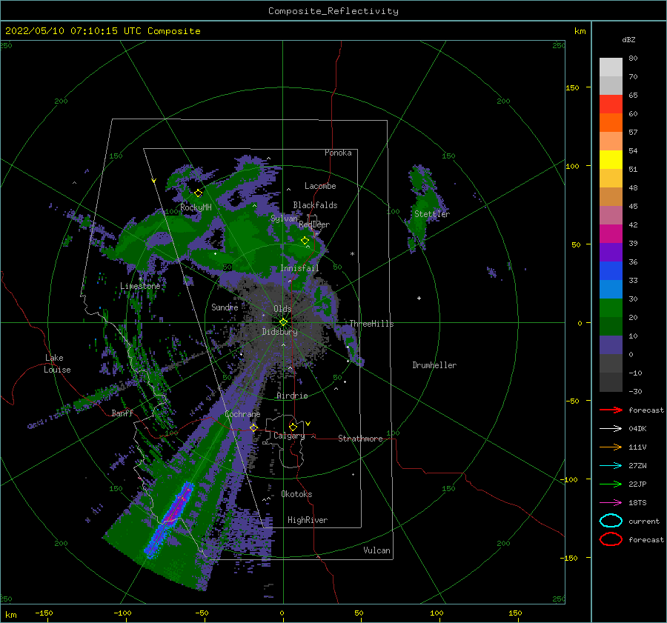This screenshot has height=623, width=667.
Task: Click the Olds label near radar center
Action: (x=282, y=309)
